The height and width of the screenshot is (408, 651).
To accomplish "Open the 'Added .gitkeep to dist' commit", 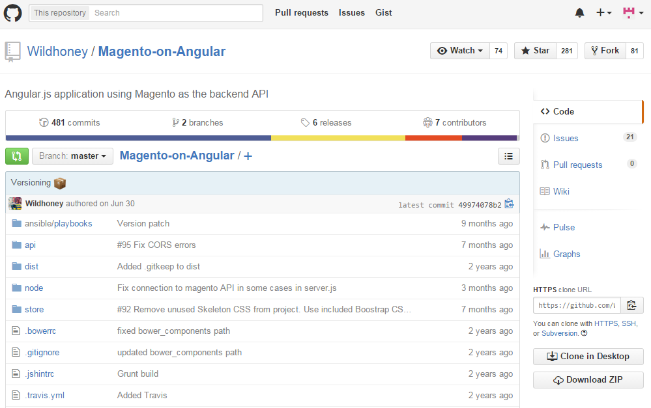I will [x=158, y=267].
